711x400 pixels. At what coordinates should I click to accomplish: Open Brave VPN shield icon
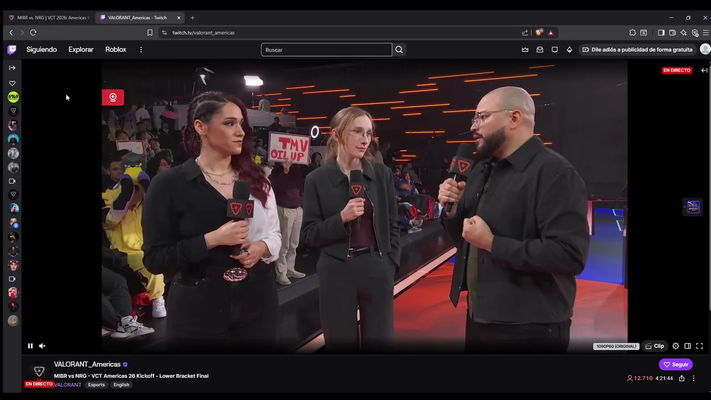(x=695, y=33)
